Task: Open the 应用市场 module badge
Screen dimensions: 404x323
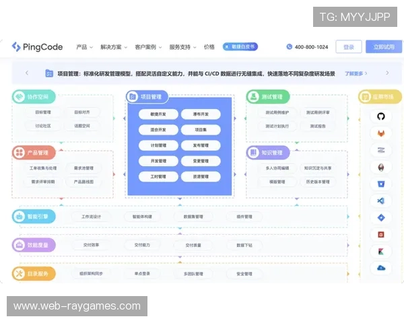Action: coord(380,97)
